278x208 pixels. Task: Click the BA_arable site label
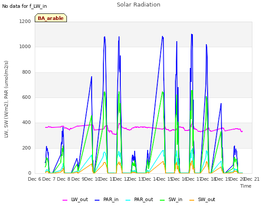click(x=51, y=18)
